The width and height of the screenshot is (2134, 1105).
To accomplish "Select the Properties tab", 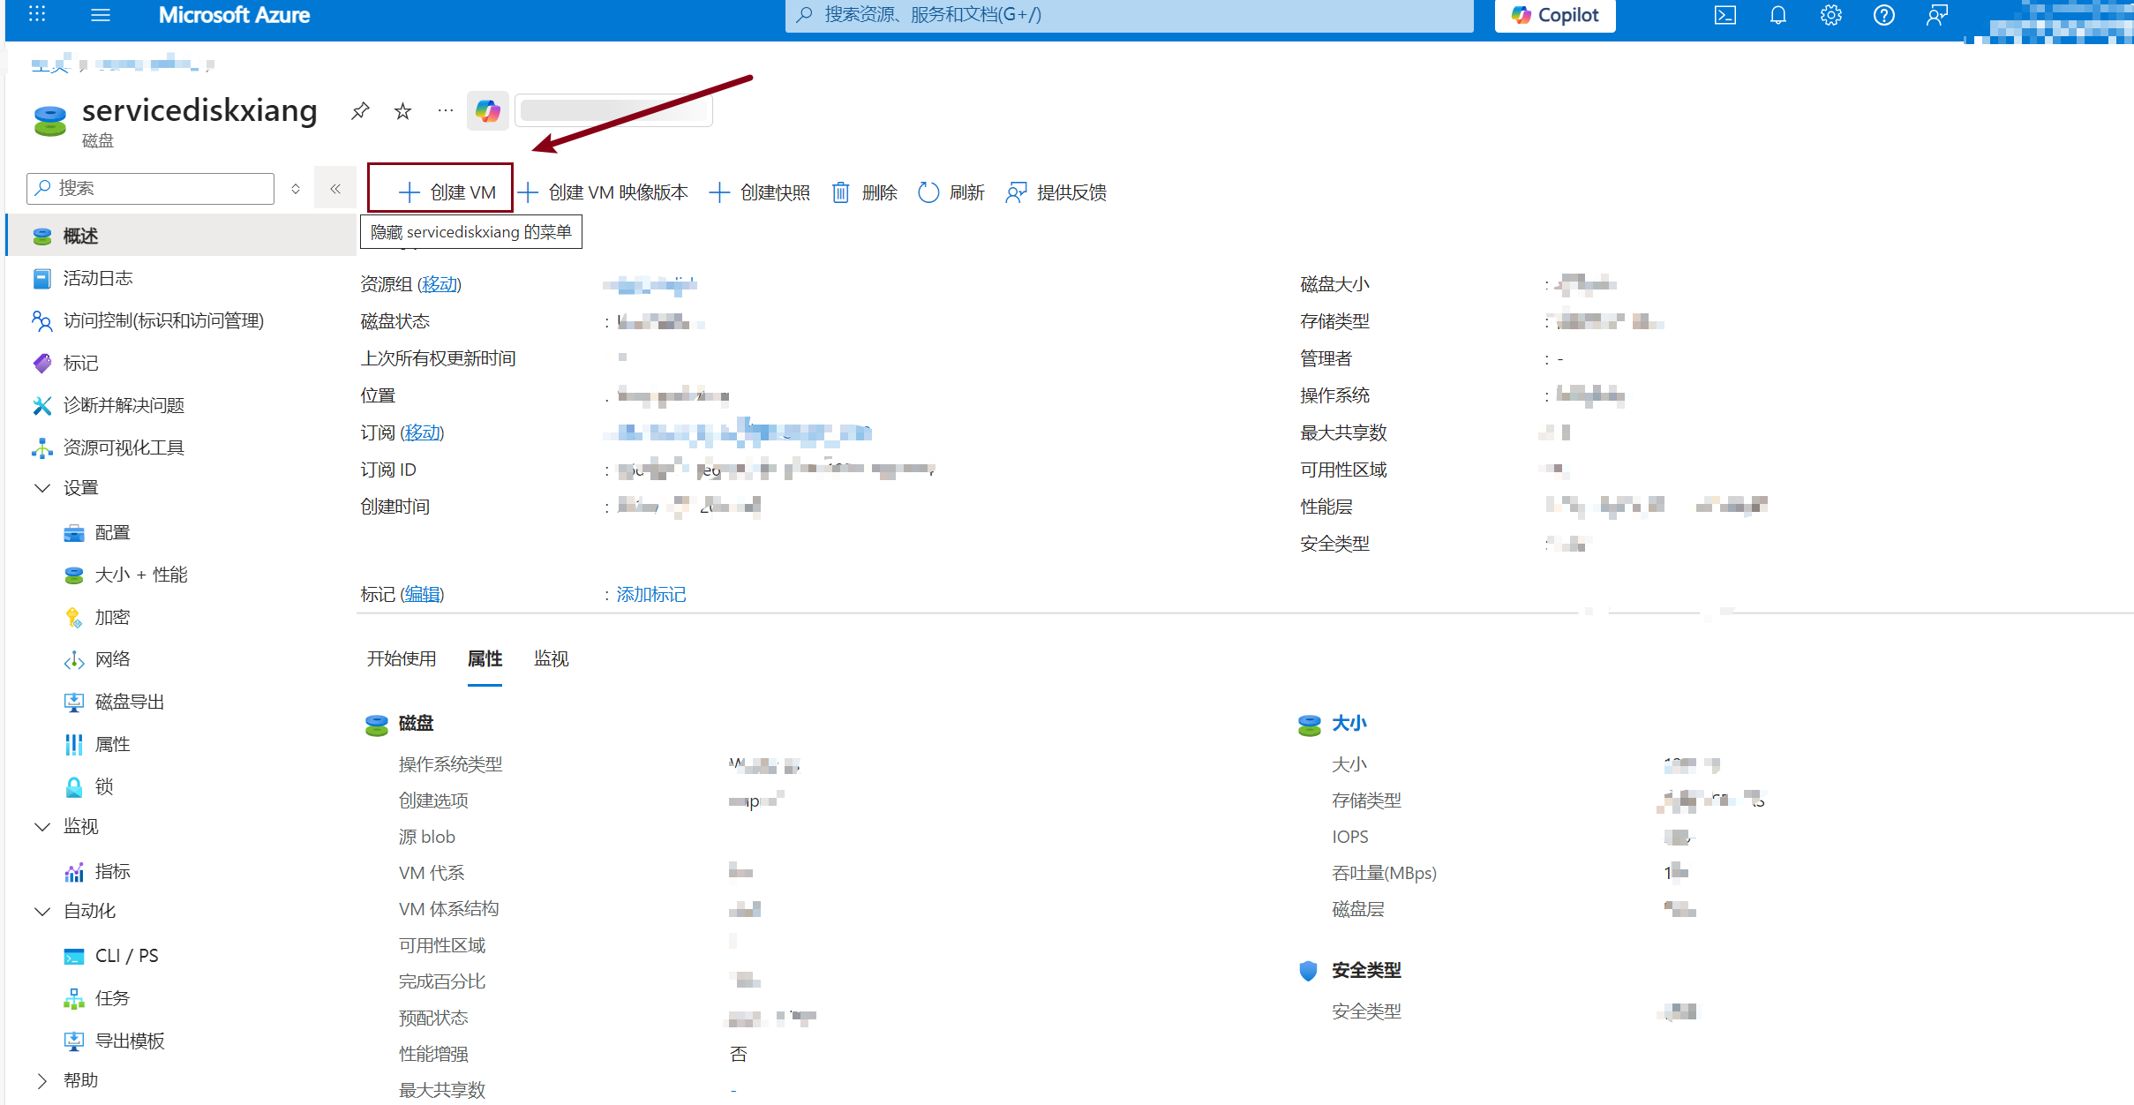I will [x=485, y=658].
